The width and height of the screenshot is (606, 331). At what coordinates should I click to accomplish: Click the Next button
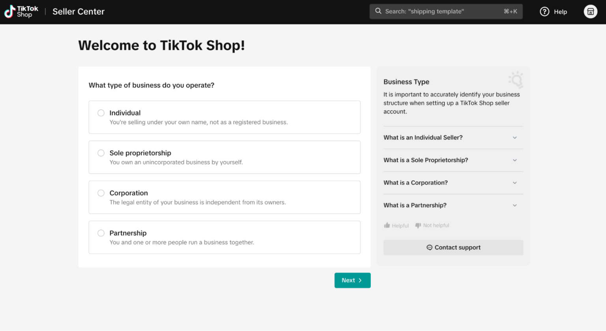(x=352, y=280)
